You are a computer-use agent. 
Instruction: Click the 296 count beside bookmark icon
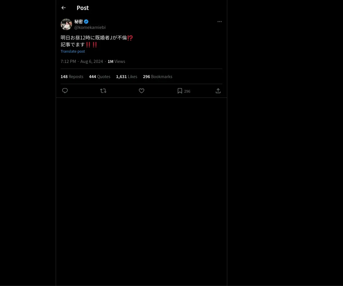click(x=187, y=91)
